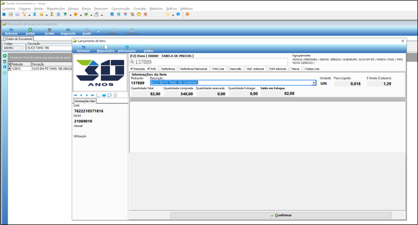
Task: Enable the Marca checkbox
Action: tap(290, 68)
